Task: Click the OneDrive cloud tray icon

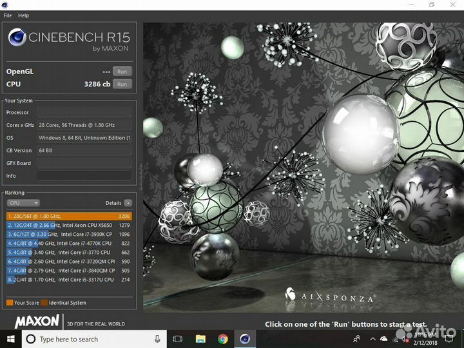Action: (384, 338)
